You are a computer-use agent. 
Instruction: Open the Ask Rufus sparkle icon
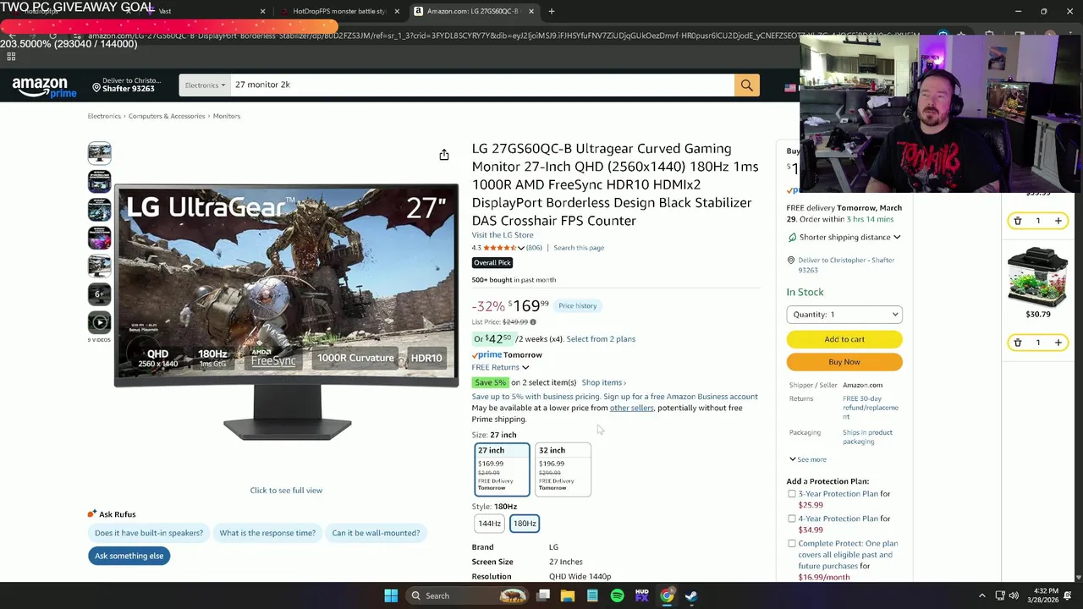[x=91, y=513]
